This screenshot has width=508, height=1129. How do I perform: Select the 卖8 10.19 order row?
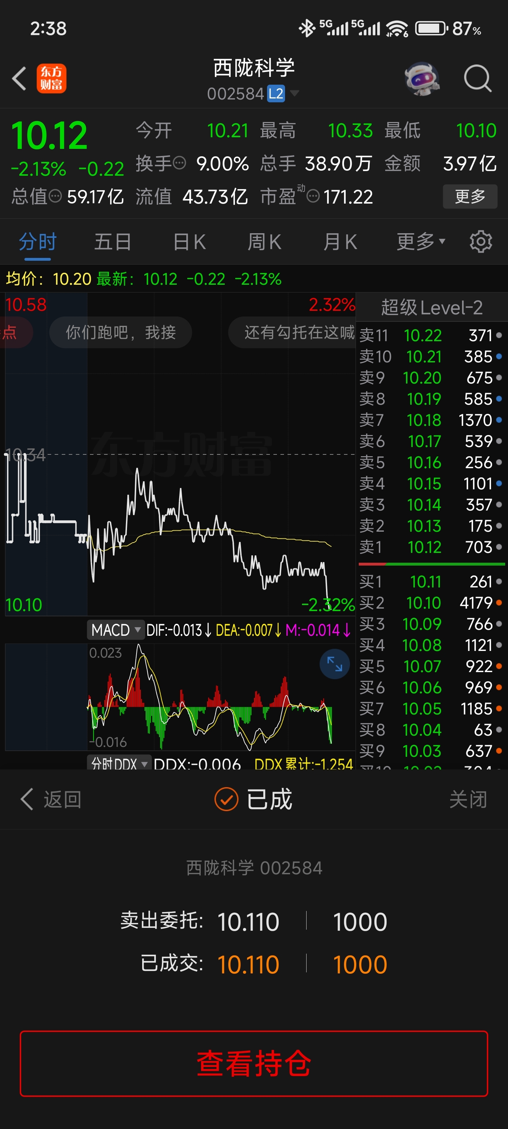tap(432, 399)
